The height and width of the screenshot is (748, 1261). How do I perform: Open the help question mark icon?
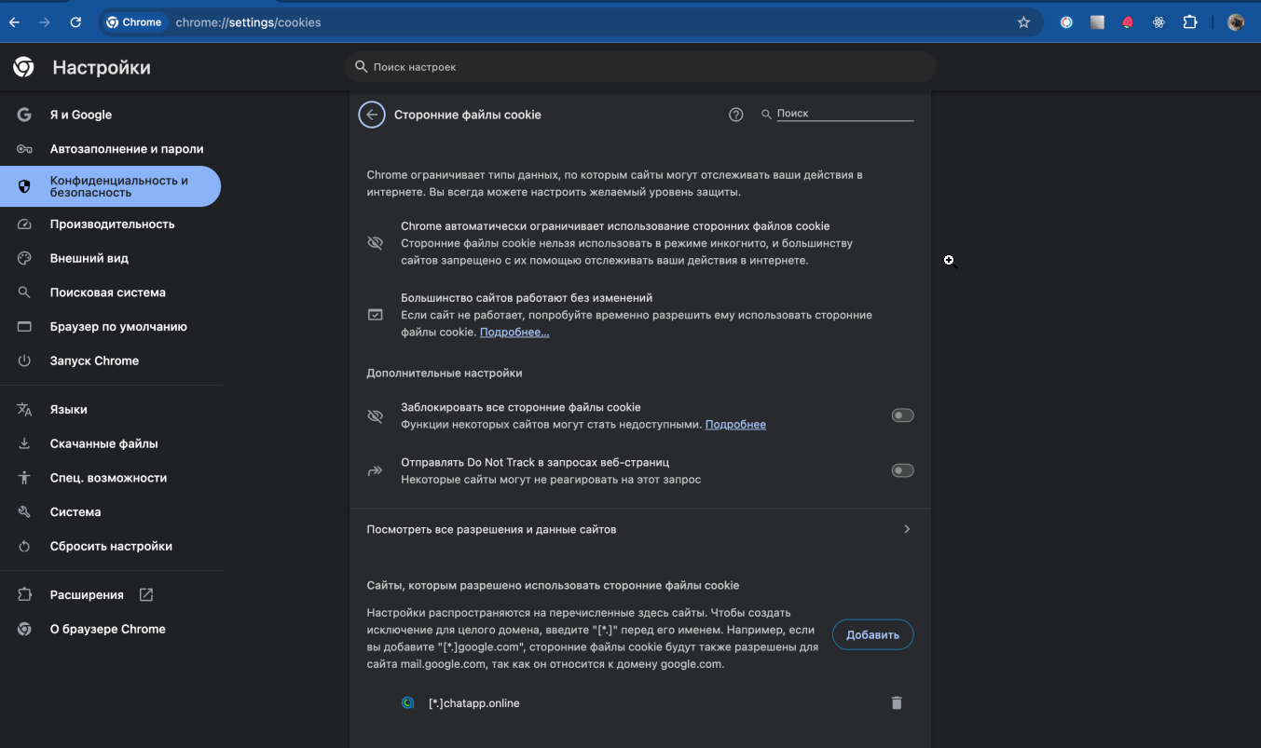pos(736,115)
